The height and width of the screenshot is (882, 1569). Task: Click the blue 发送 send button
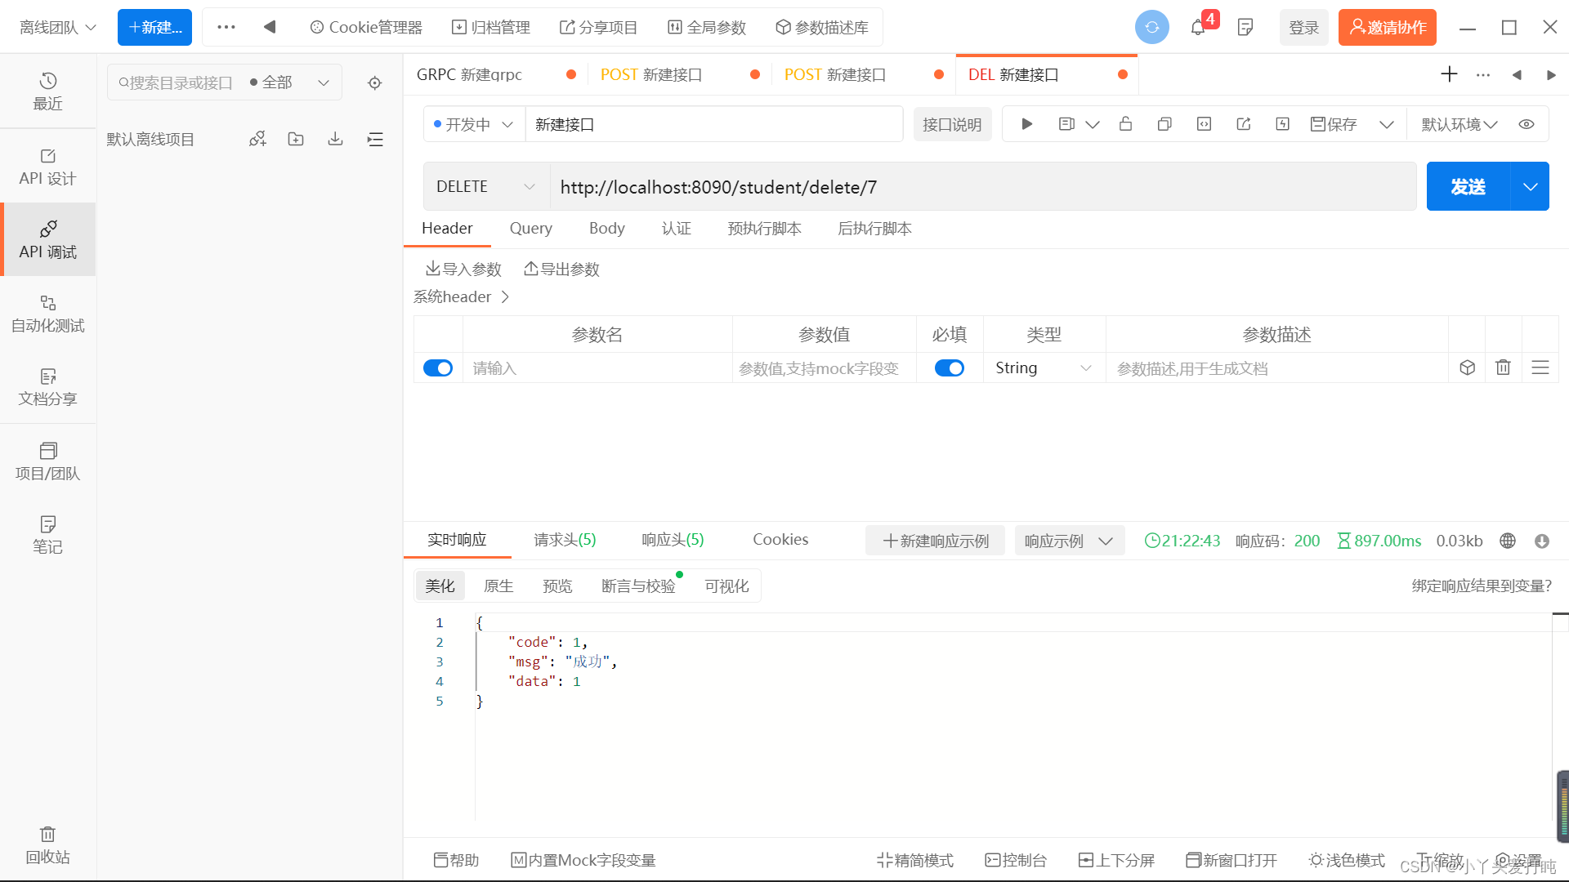1468,186
